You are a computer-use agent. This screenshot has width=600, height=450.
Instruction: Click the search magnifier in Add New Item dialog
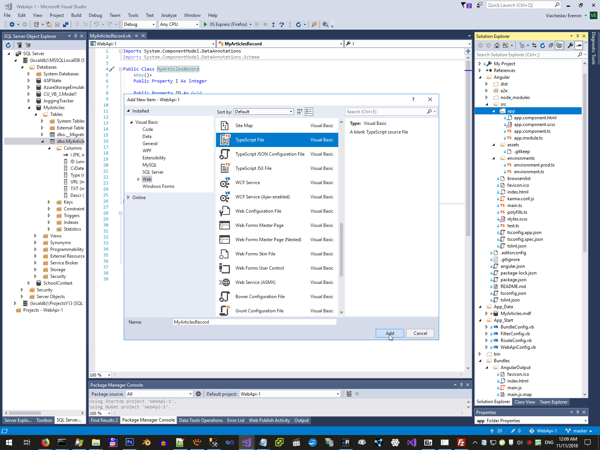pos(429,112)
